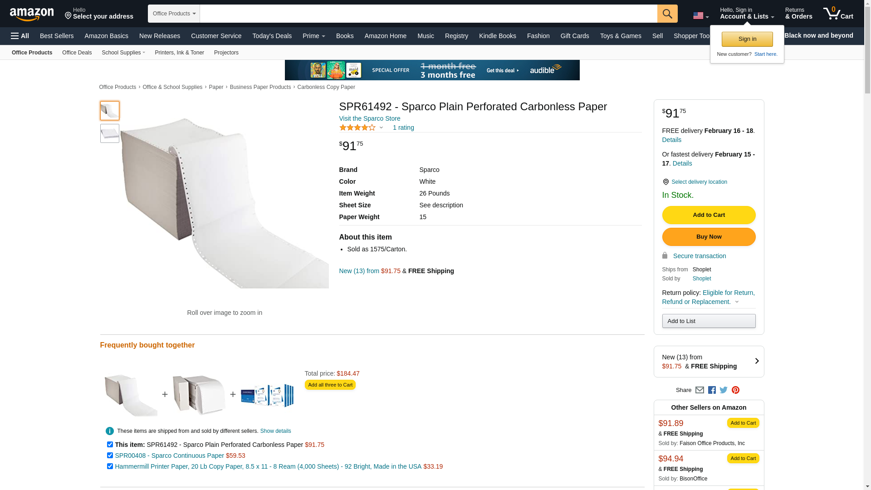Uncheck the SPR61492 This item checkbox
The height and width of the screenshot is (490, 871).
pos(110,445)
